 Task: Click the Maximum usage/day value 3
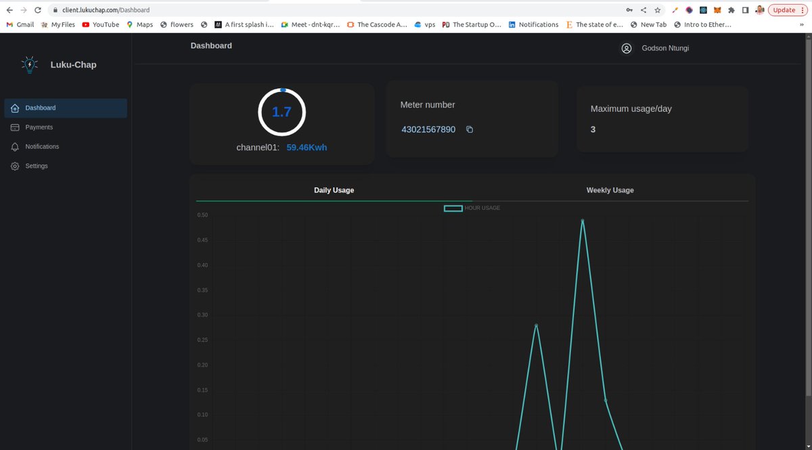(x=593, y=129)
